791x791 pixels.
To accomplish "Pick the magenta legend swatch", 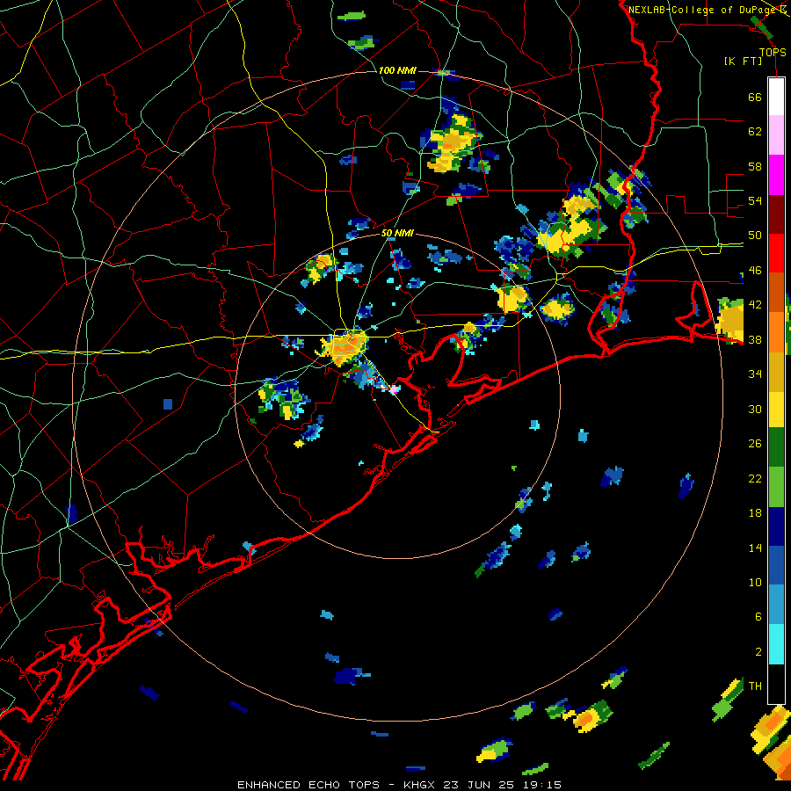I will click(x=776, y=175).
